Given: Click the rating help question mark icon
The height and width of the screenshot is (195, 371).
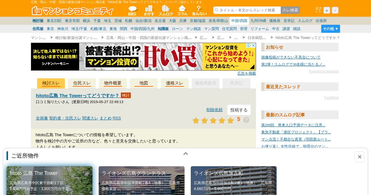Looking at the screenshot, I should (x=246, y=120).
